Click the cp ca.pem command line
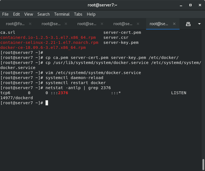205x171 pixels. 112,58
